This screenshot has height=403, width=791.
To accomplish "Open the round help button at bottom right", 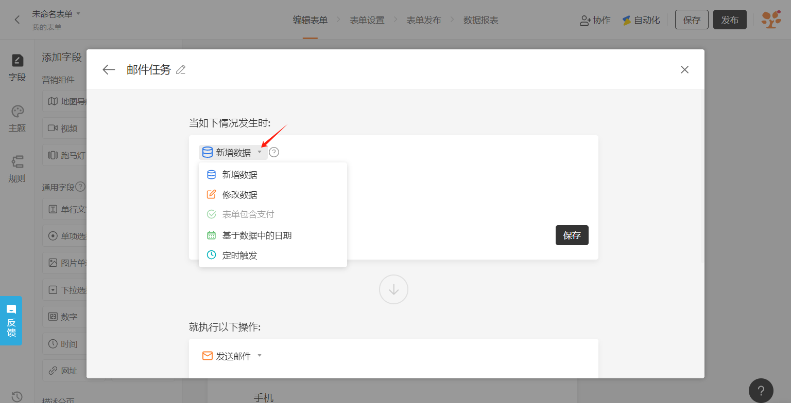I will [x=761, y=390].
